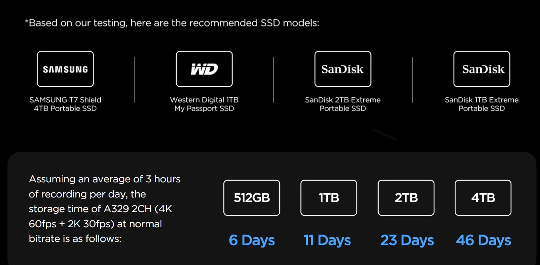Open the SAMSUNG T7 Shield 4TB label
Viewport: 540px width, 265px height.
pyautogui.click(x=65, y=104)
